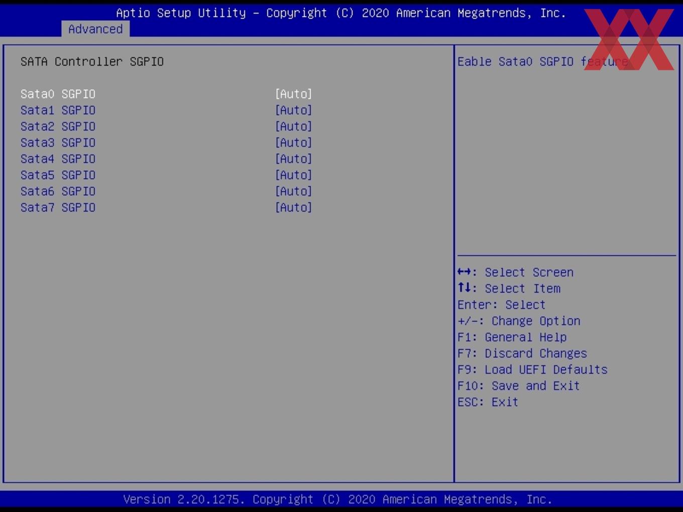Screen dimensions: 683x512
Task: Click the Select Screen key hint
Action: click(x=515, y=272)
